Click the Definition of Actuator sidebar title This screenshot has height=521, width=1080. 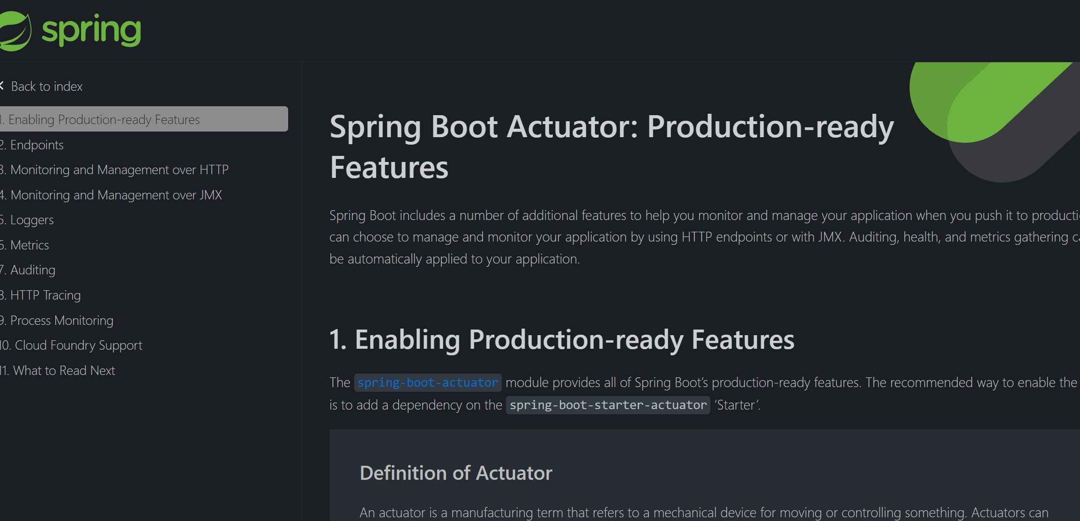coord(455,473)
